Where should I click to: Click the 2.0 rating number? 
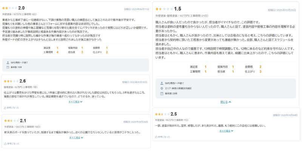click(x=22, y=8)
